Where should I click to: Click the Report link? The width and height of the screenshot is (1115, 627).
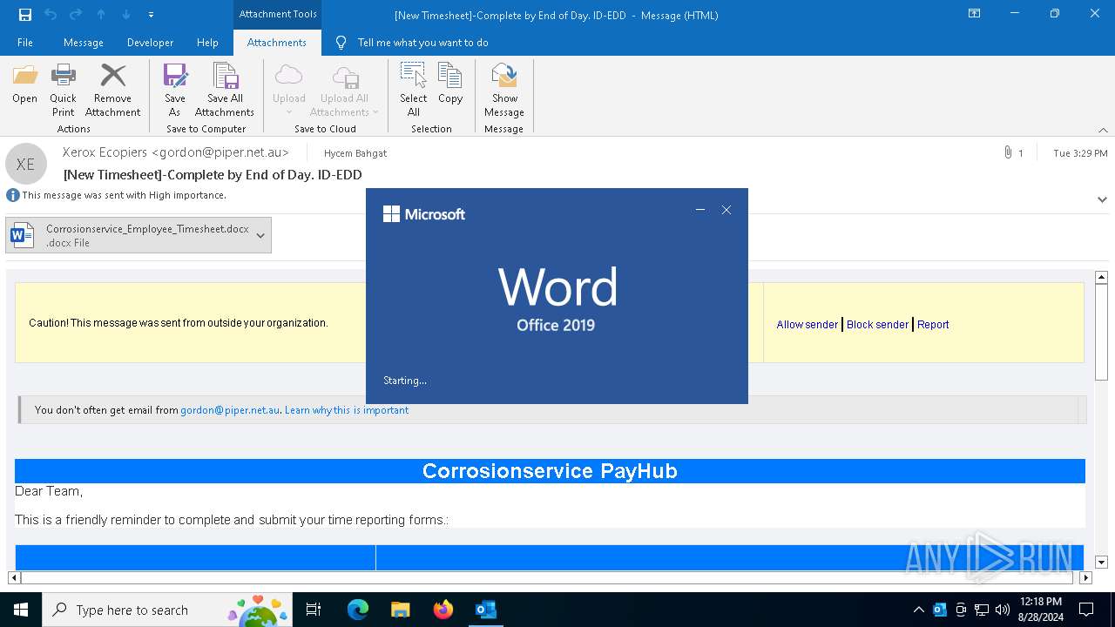[933, 324]
